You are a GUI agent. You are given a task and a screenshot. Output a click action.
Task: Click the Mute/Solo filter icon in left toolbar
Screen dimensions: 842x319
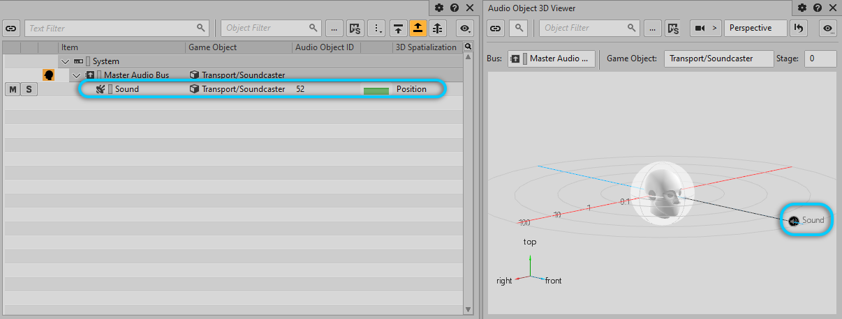pos(355,29)
